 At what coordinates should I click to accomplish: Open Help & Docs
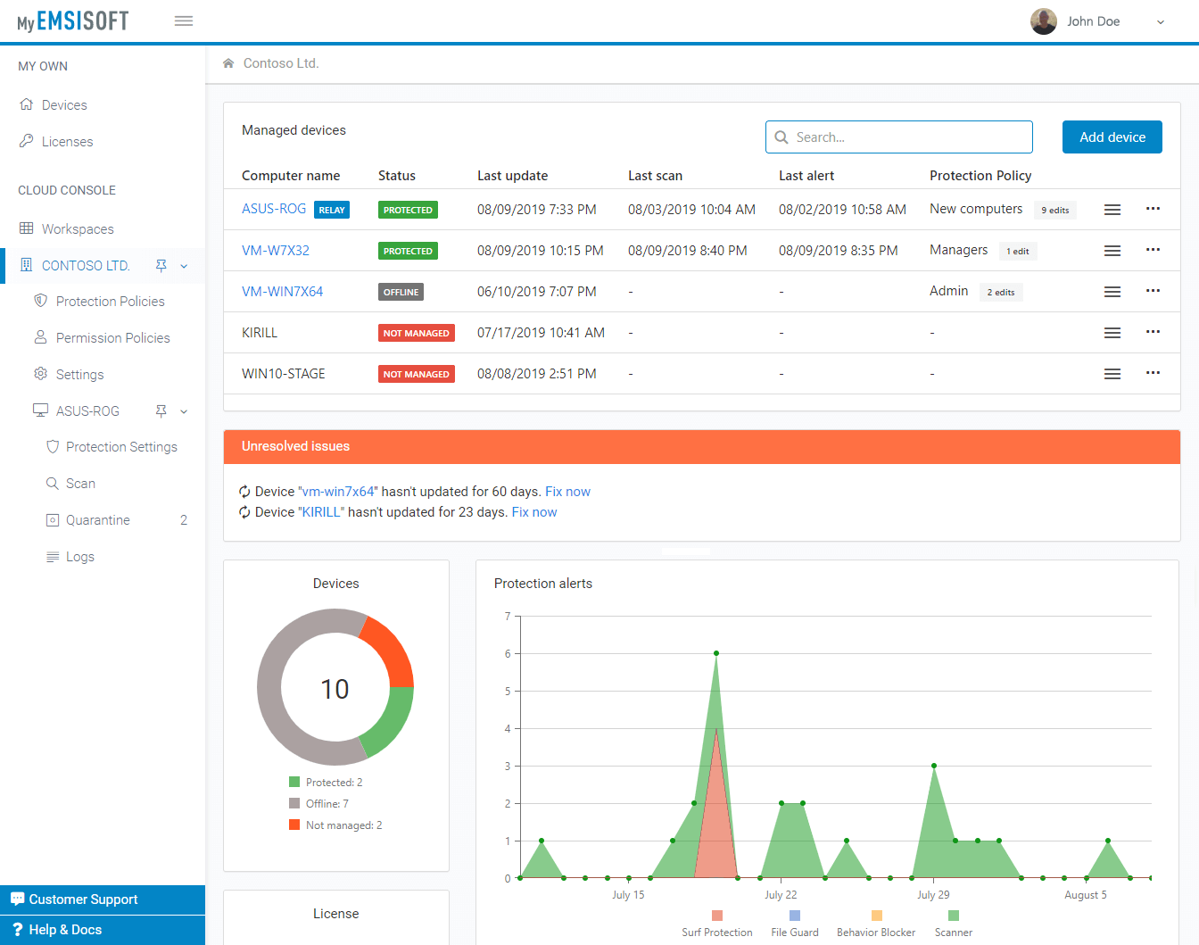pos(103,930)
